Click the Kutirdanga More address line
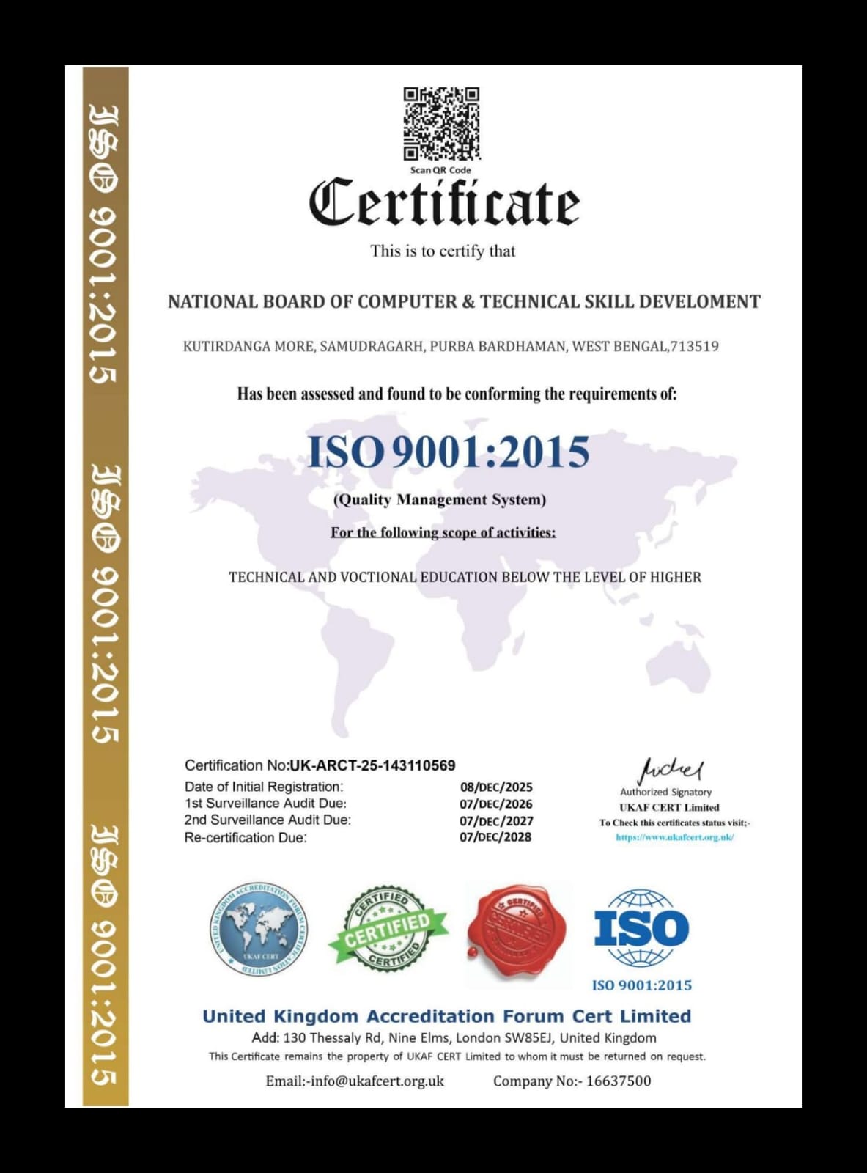The height and width of the screenshot is (1173, 867). 451,346
